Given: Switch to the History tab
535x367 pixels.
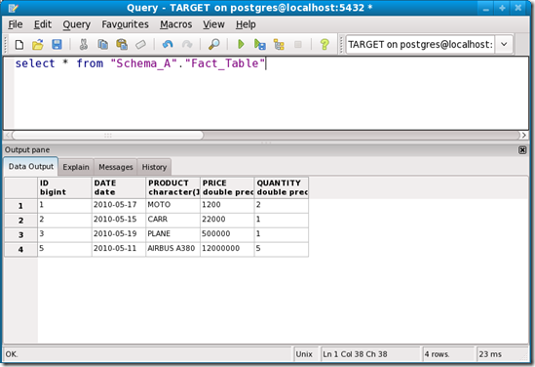Looking at the screenshot, I should click(x=154, y=167).
